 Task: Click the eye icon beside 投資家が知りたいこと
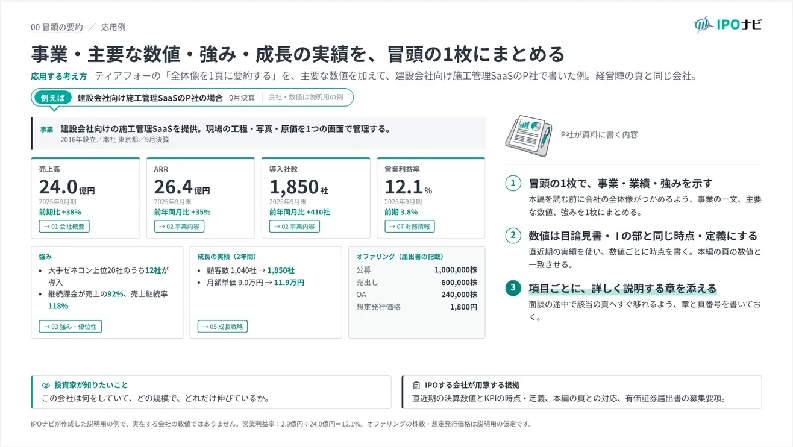point(46,385)
